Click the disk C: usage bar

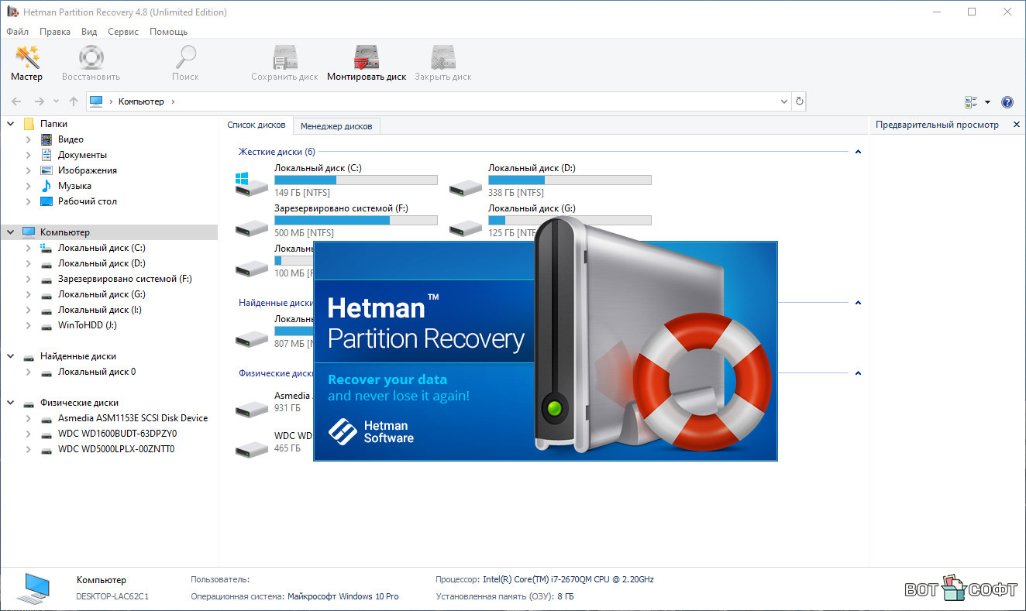(356, 180)
